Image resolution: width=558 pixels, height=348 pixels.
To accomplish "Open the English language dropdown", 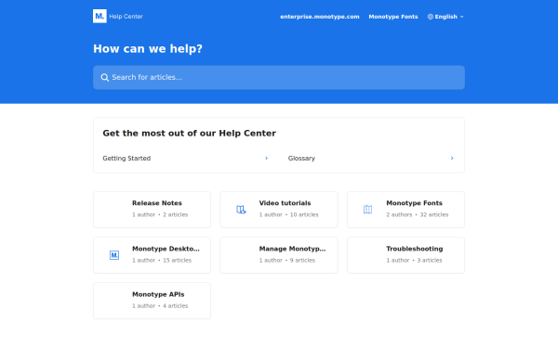I will pyautogui.click(x=445, y=17).
